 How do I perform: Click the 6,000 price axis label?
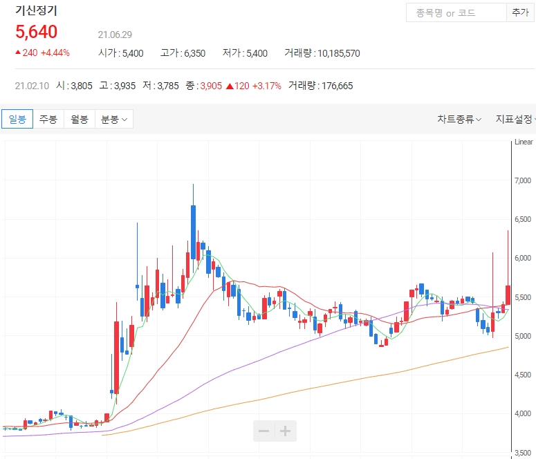(x=523, y=259)
